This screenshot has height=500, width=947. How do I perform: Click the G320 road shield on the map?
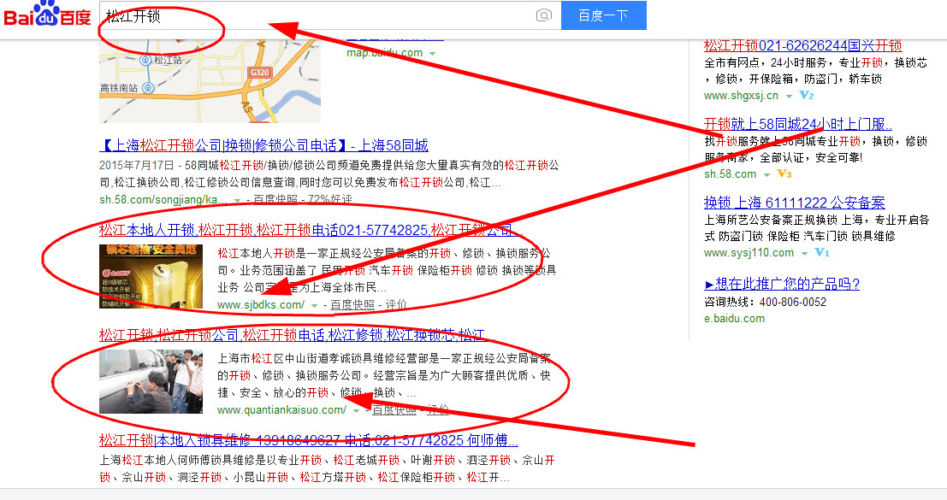click(x=260, y=73)
